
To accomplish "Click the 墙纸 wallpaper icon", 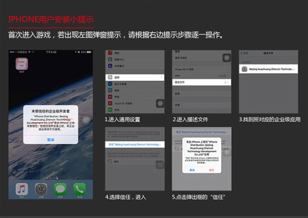I will [x=110, y=90].
